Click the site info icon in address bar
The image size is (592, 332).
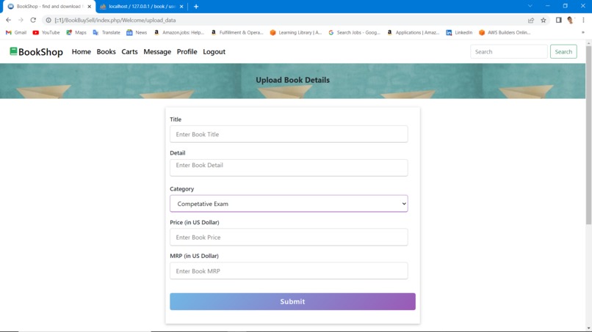(x=48, y=20)
